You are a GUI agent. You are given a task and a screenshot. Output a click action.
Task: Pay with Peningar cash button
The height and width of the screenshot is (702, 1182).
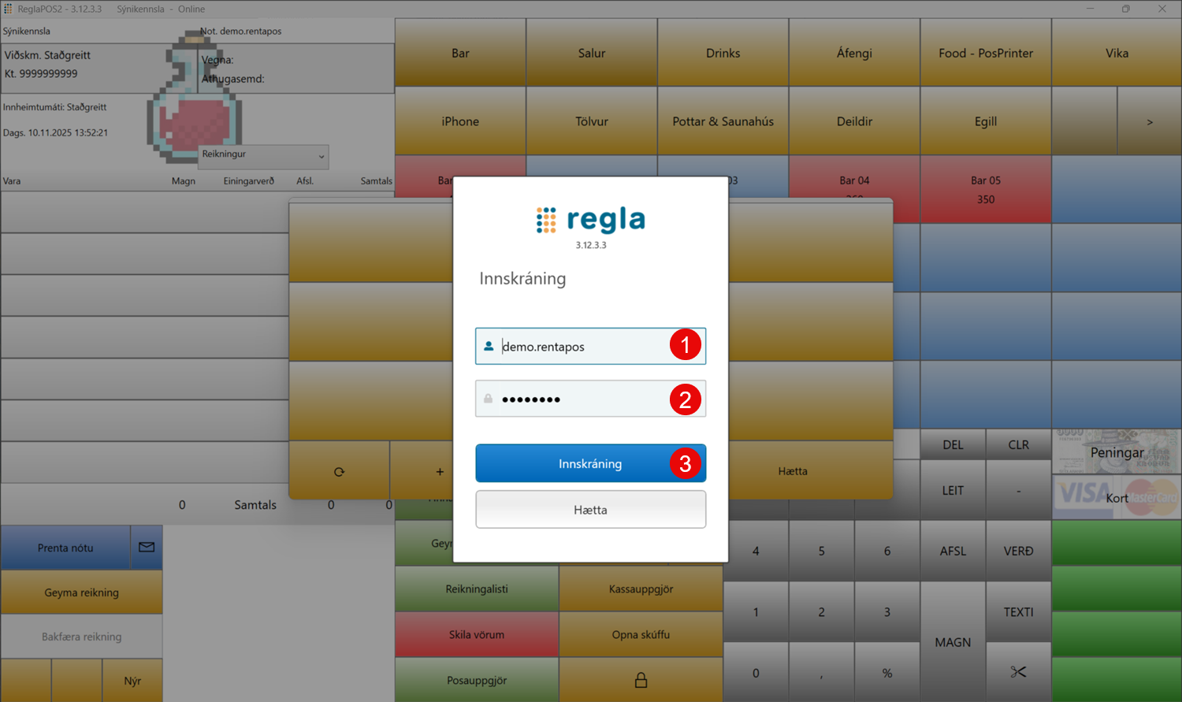pyautogui.click(x=1116, y=452)
